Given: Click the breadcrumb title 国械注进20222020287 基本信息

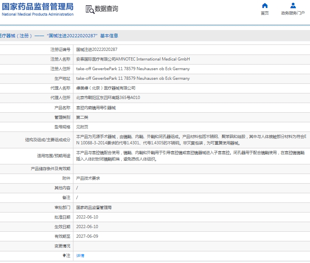Looking at the screenshot, I should tap(83, 36).
